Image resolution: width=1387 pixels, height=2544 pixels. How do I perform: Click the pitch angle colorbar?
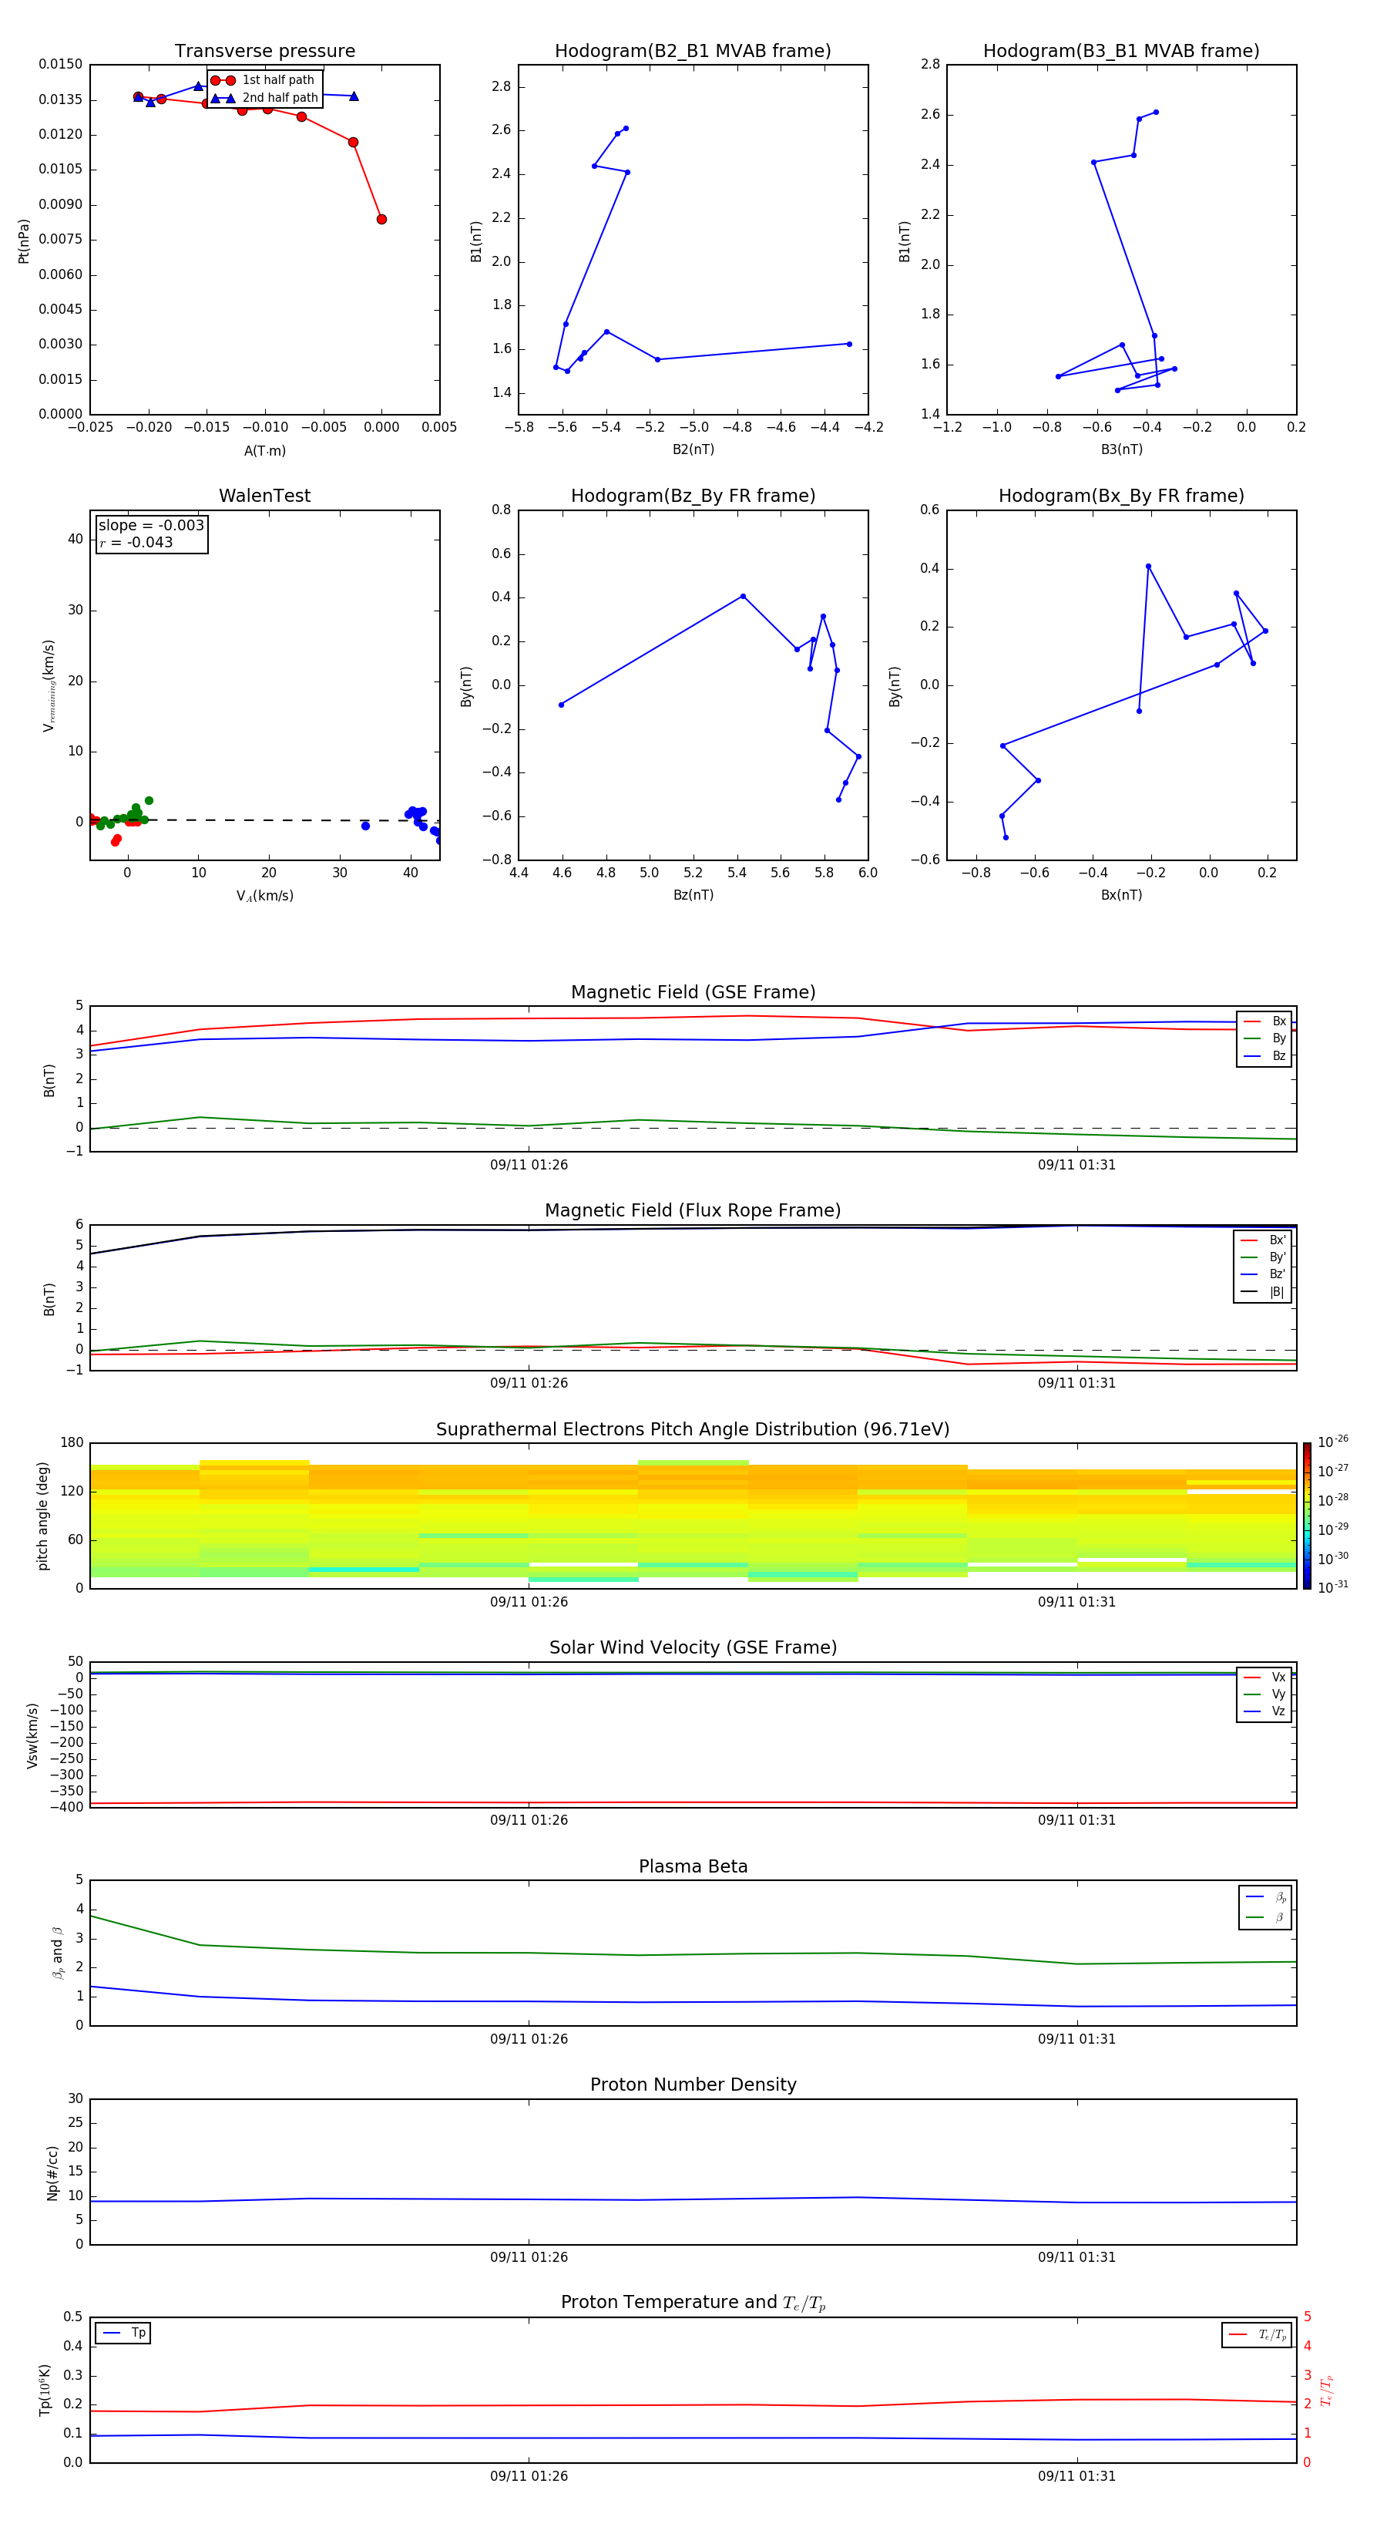click(1307, 1516)
